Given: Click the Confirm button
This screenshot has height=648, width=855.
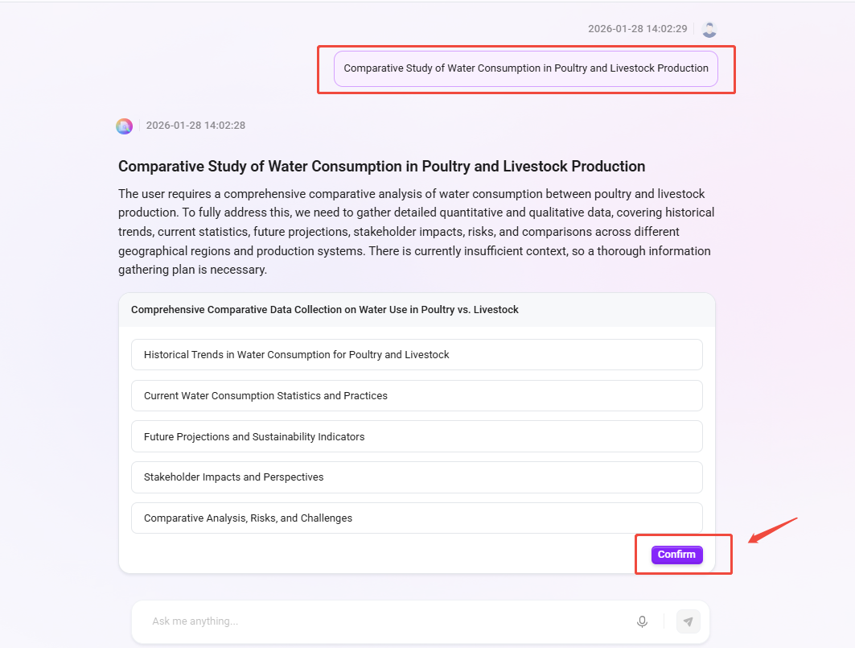Looking at the screenshot, I should point(676,555).
